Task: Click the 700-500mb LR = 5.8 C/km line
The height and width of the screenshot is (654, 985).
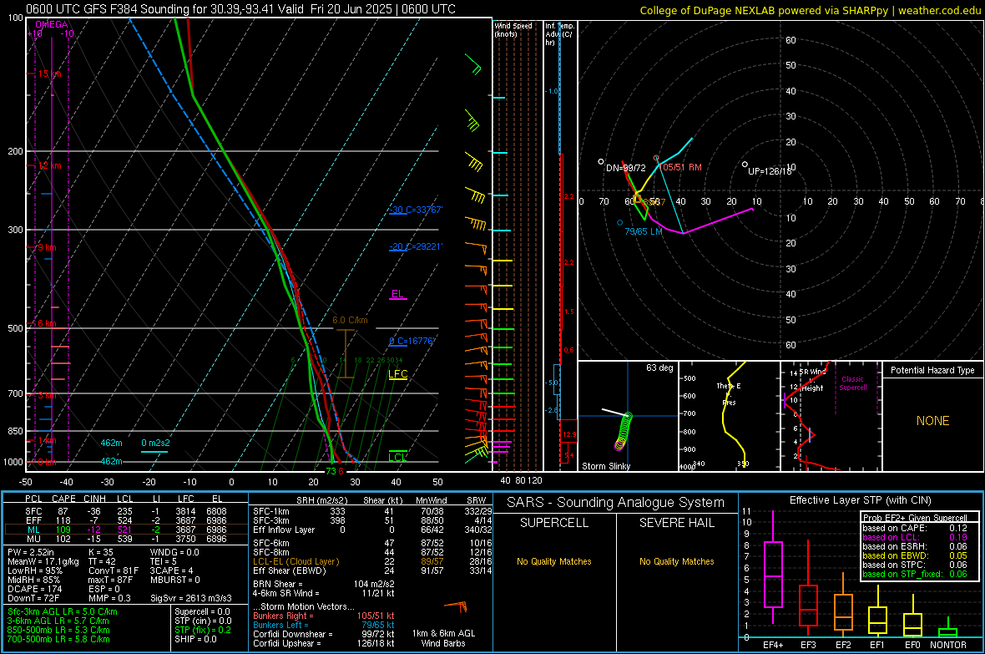Action: point(58,639)
